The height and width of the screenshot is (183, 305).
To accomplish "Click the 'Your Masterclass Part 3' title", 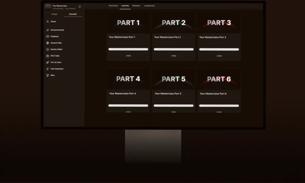I will pyautogui.click(x=213, y=37).
